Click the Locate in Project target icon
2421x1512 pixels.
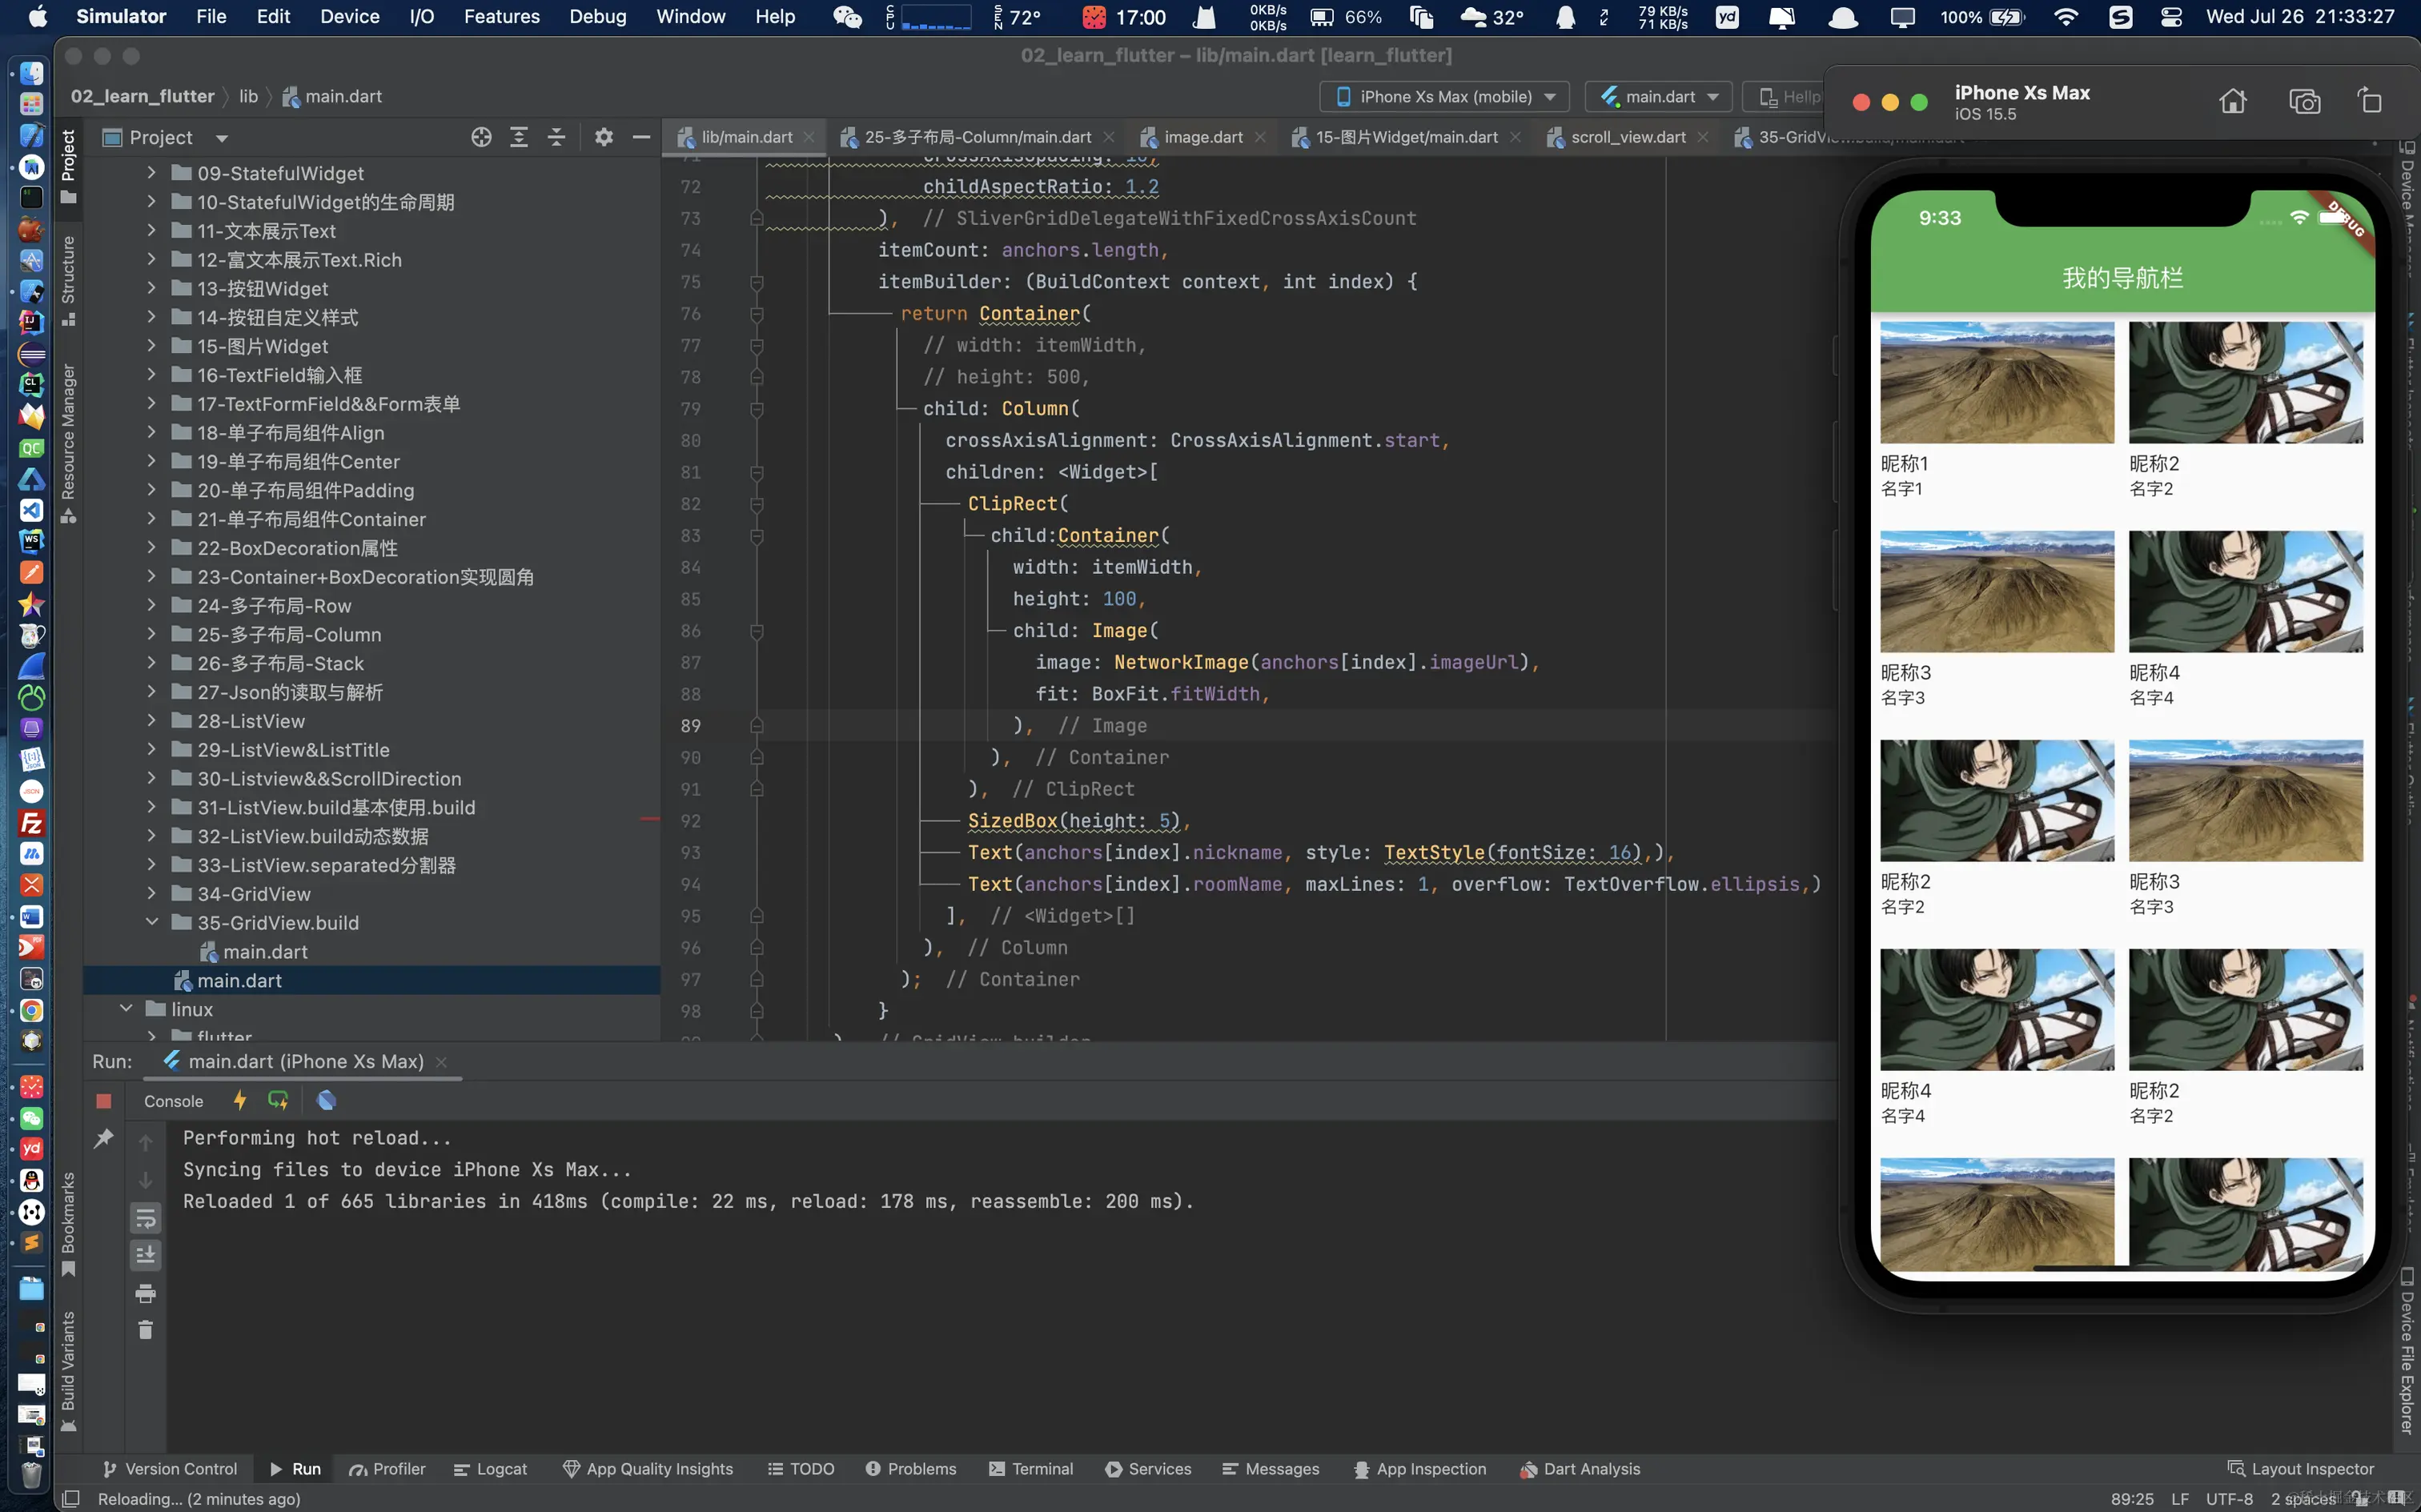(x=481, y=137)
